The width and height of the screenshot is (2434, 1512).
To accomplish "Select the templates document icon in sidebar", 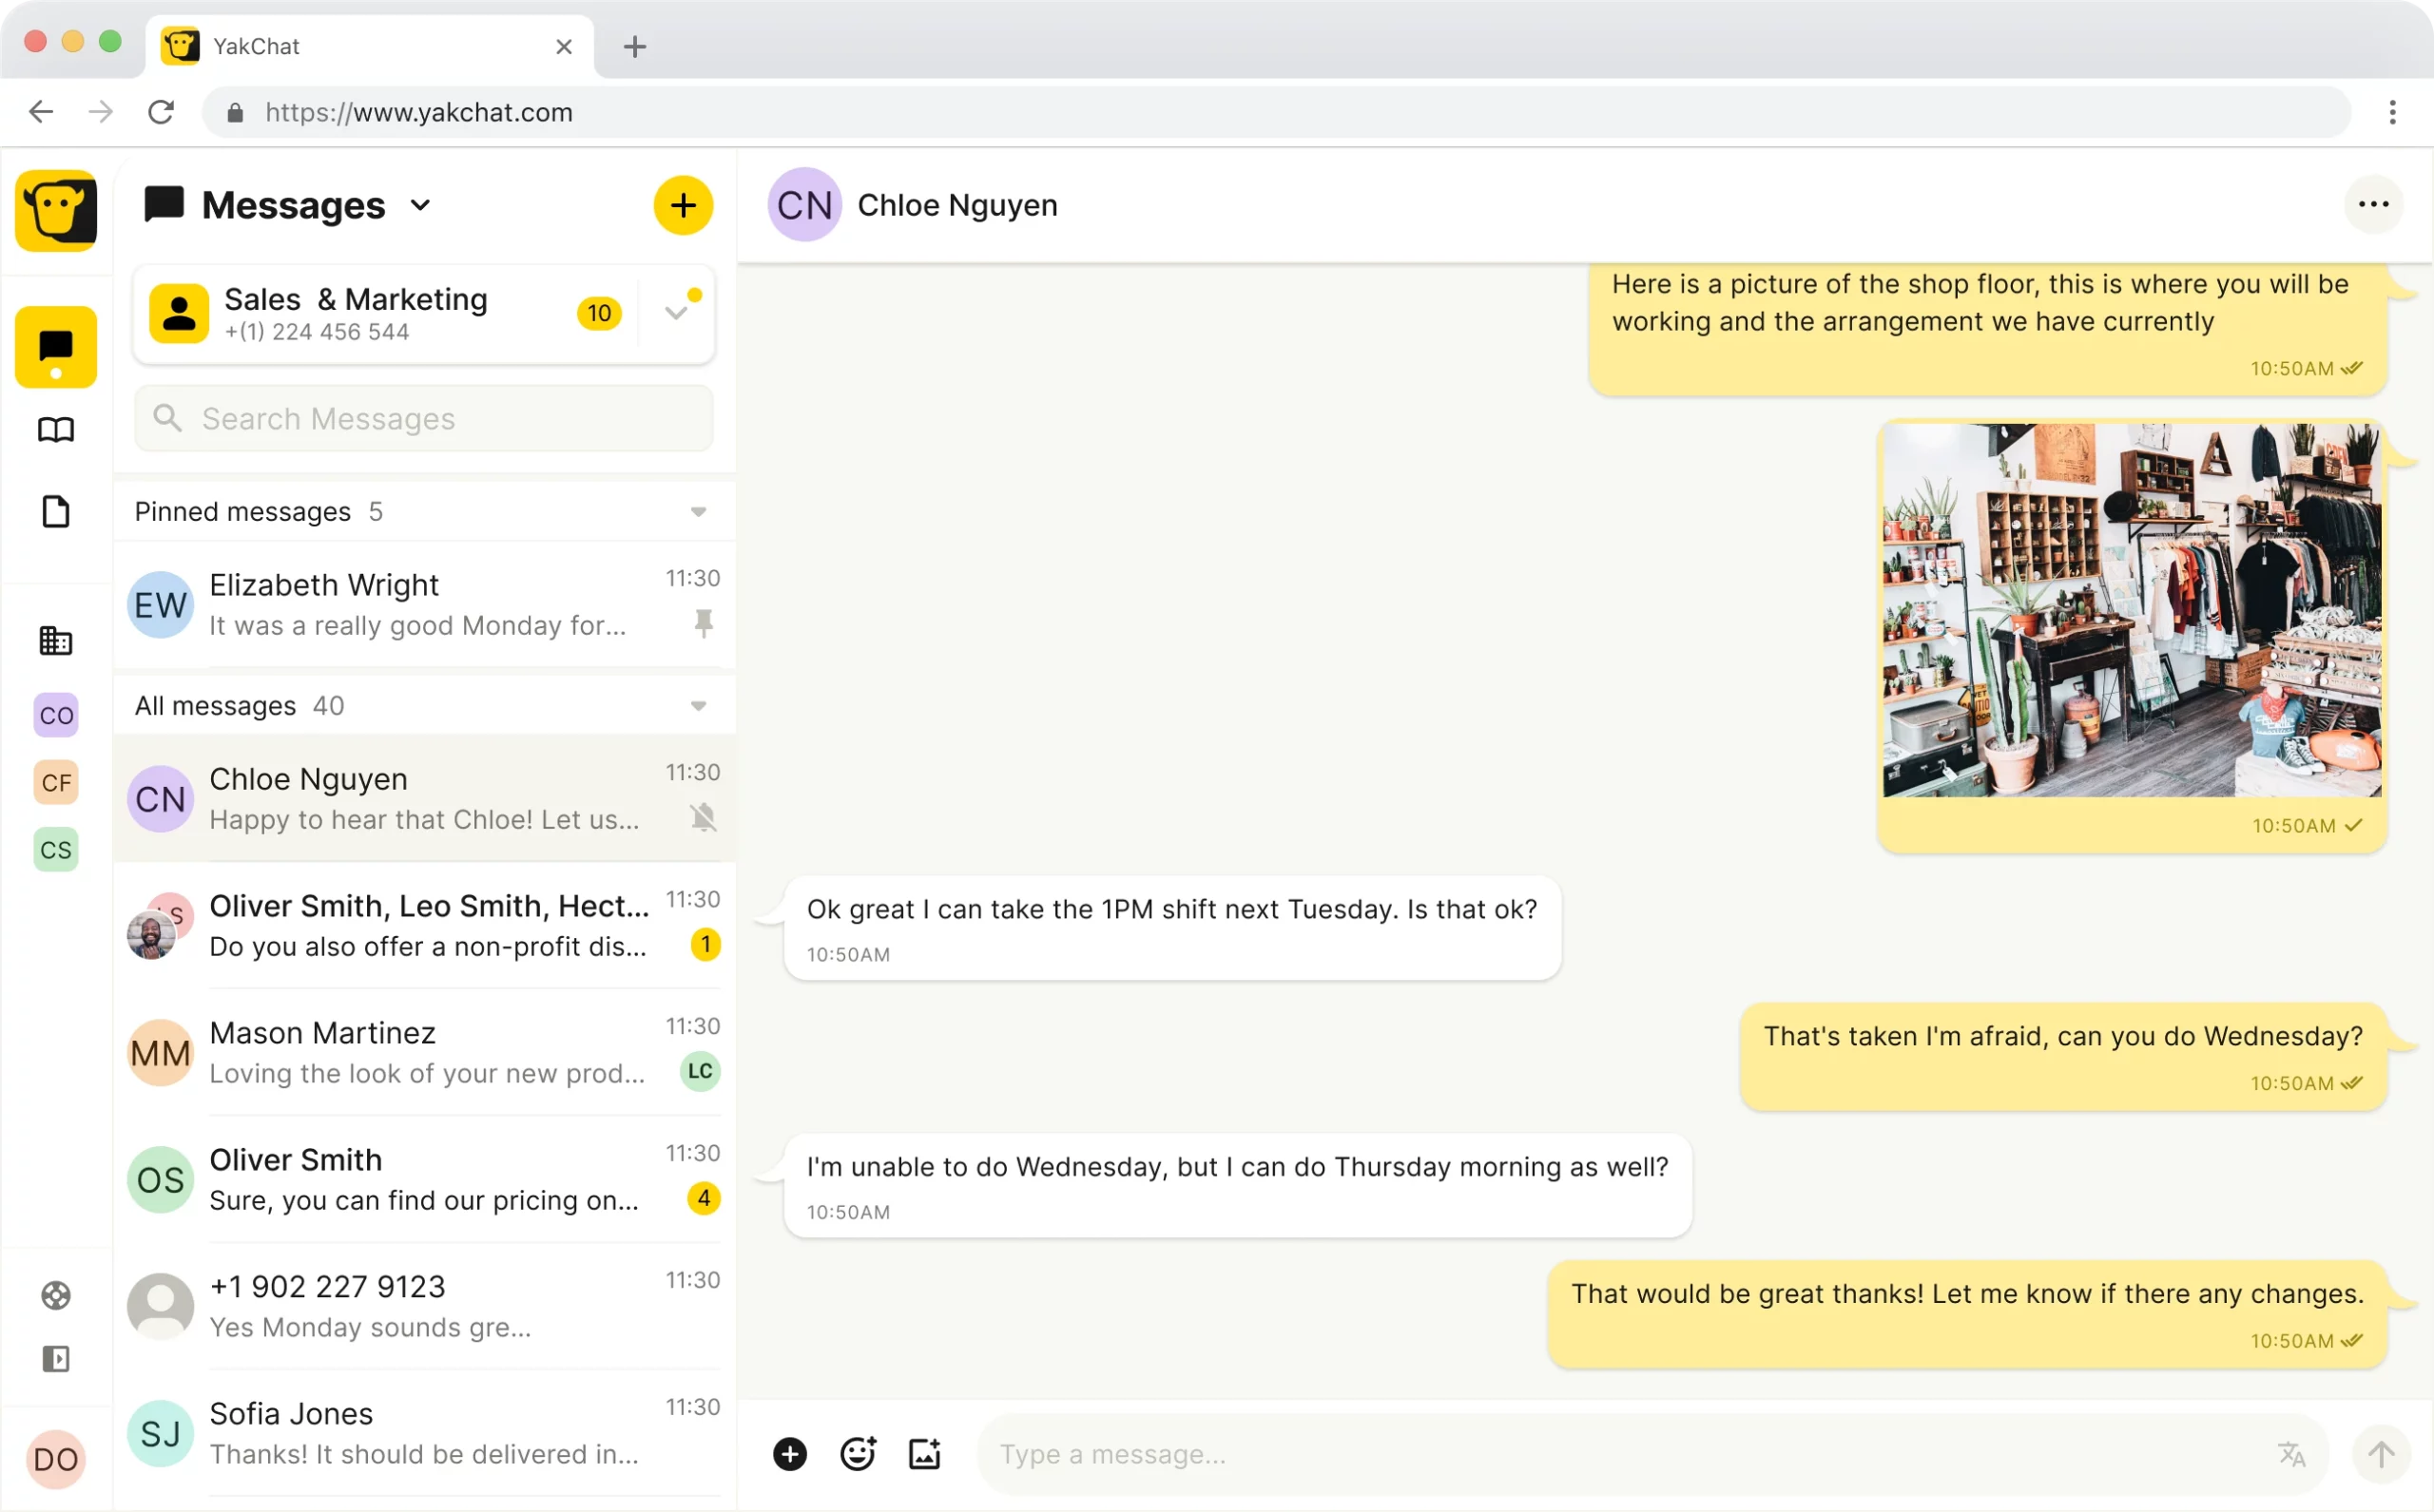I will [55, 512].
